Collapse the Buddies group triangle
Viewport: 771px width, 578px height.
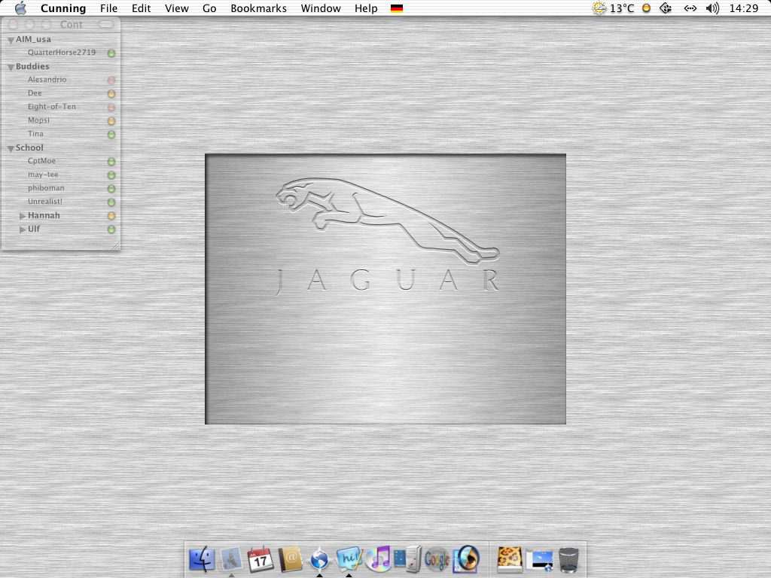pos(11,67)
